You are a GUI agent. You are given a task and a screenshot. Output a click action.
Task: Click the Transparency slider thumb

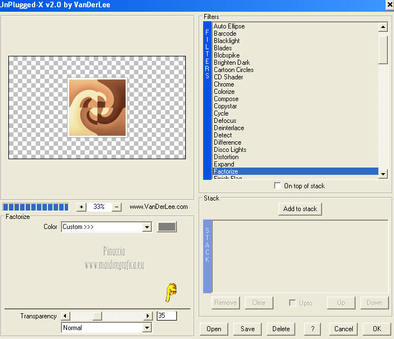(97, 316)
